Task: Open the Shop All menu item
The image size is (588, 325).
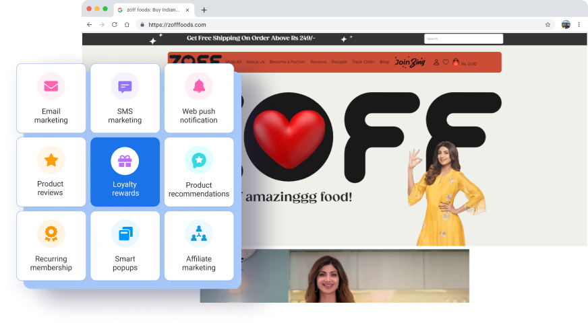Action: (x=233, y=62)
